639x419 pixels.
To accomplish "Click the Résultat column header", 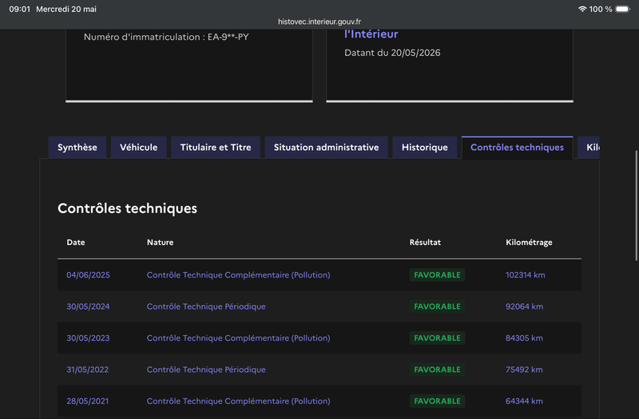I will tap(425, 243).
